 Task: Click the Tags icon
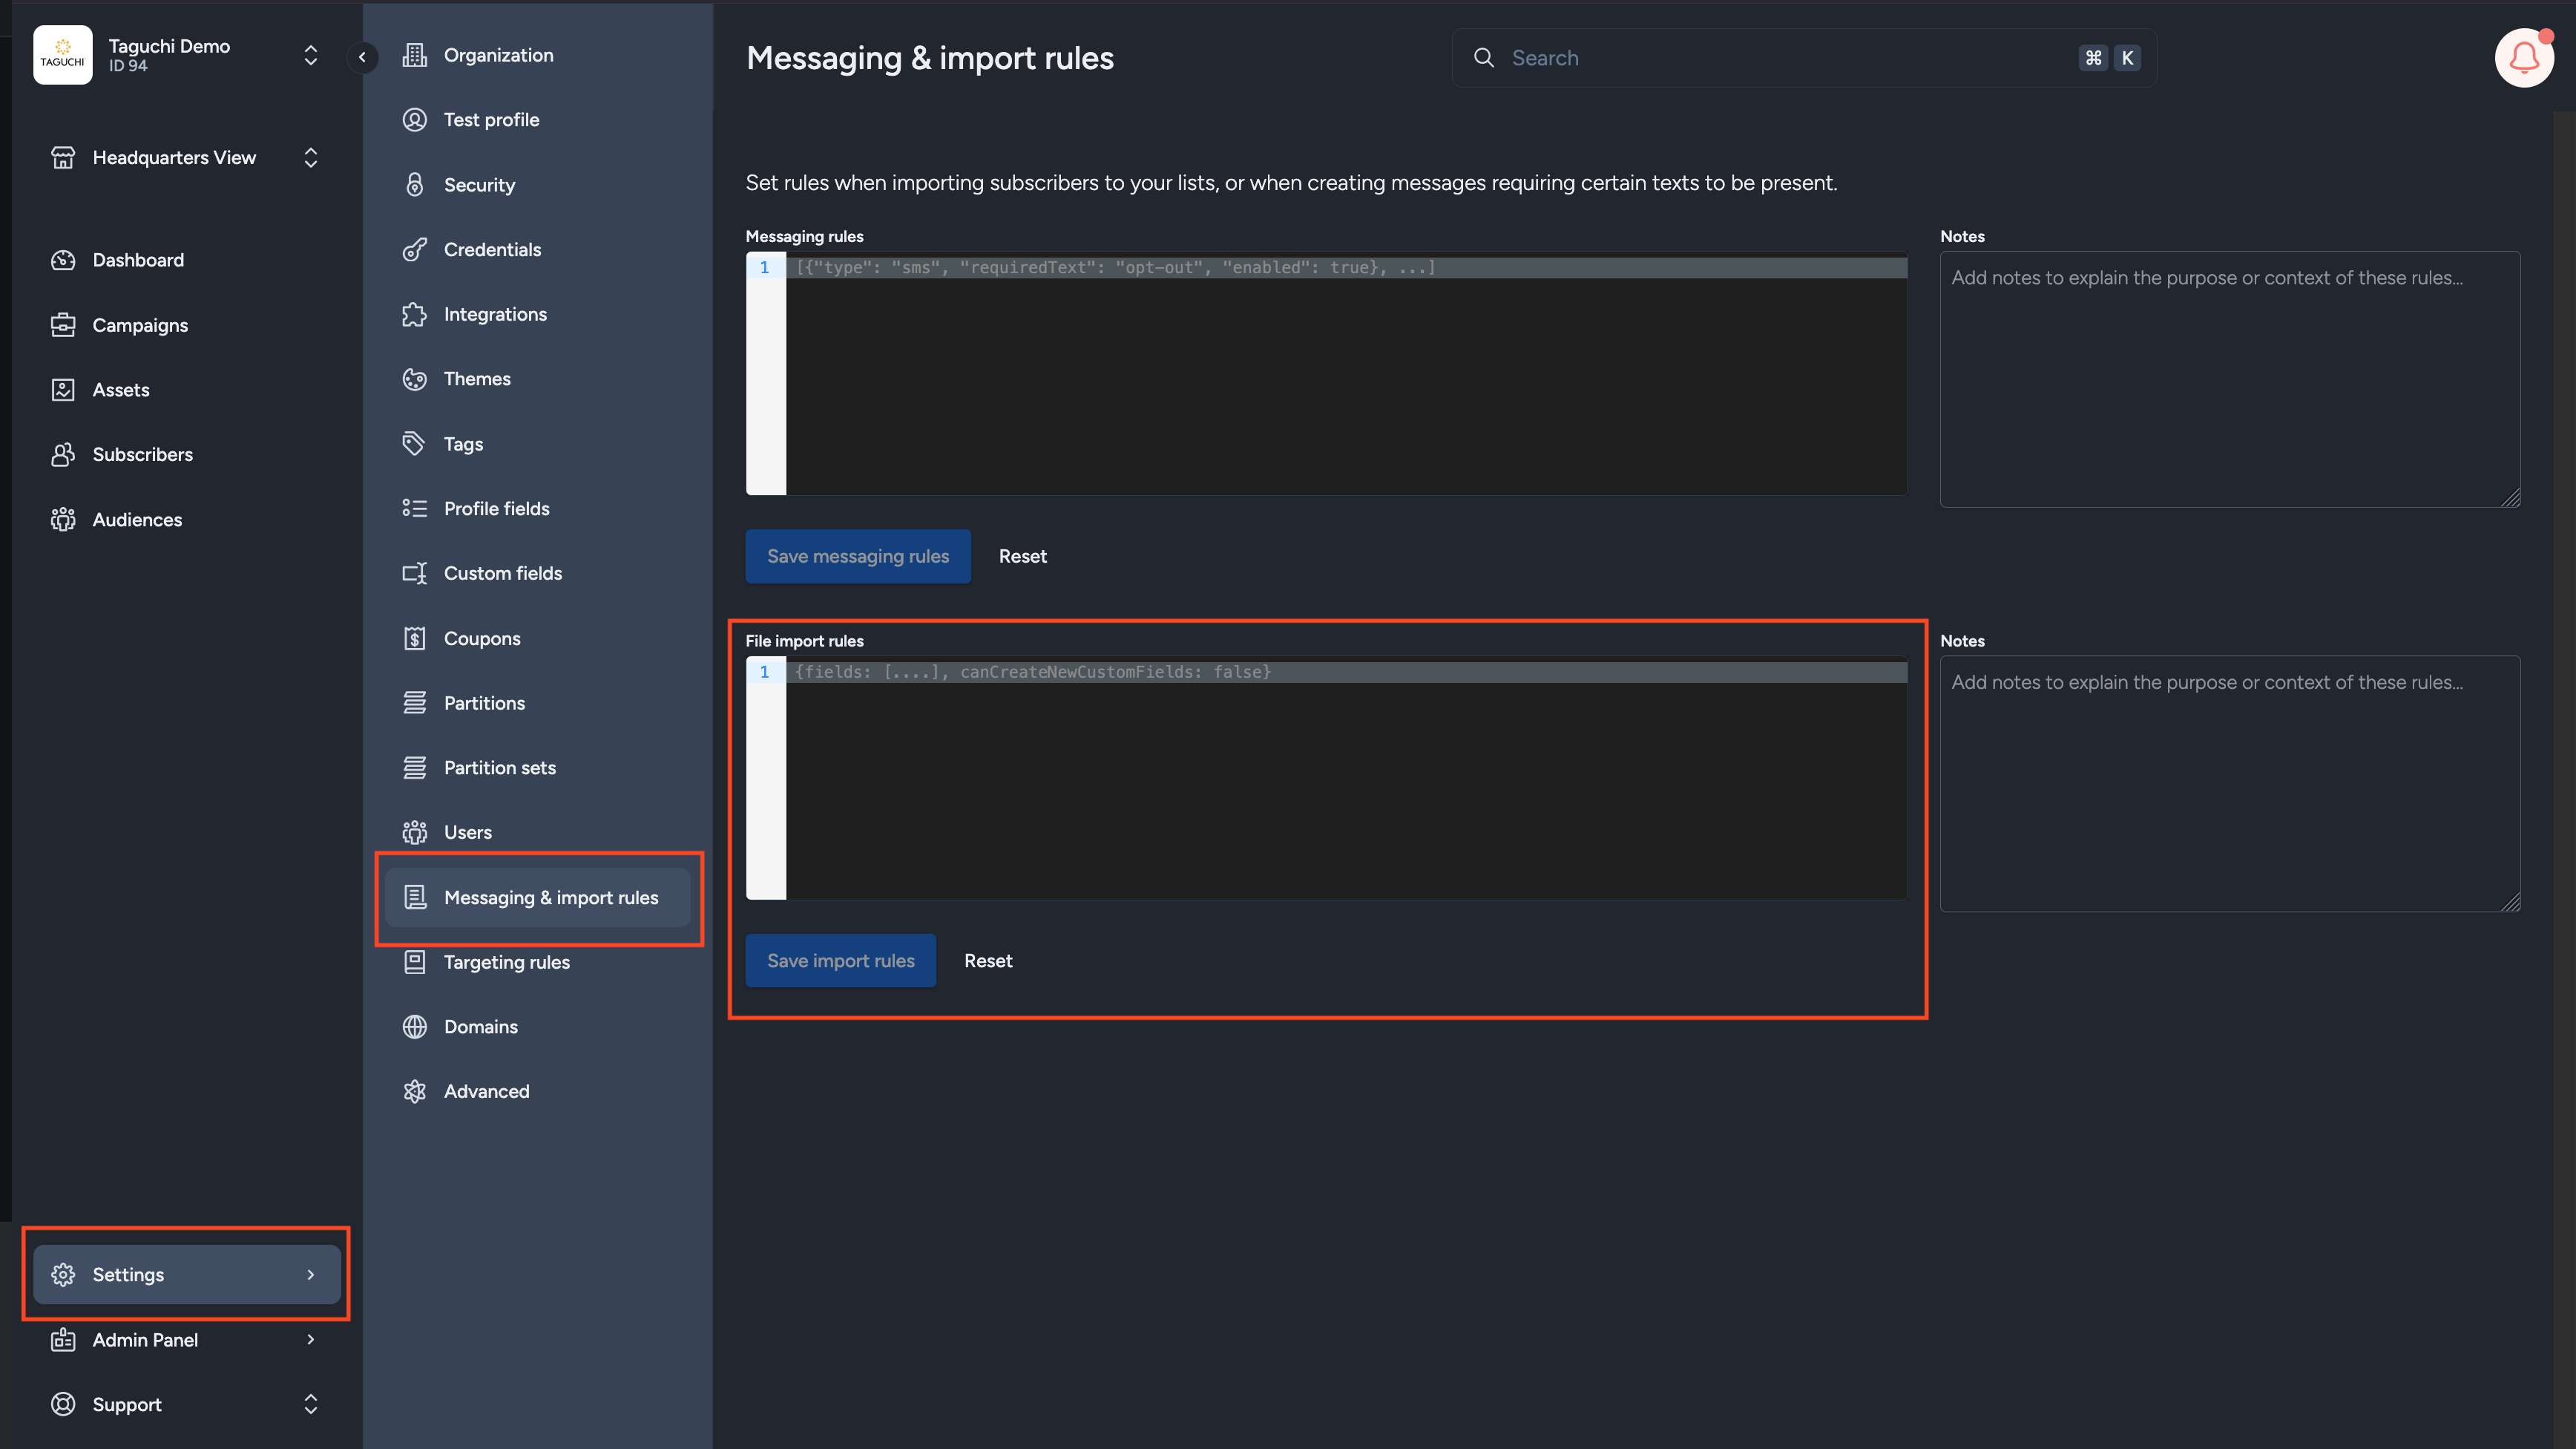click(x=414, y=443)
